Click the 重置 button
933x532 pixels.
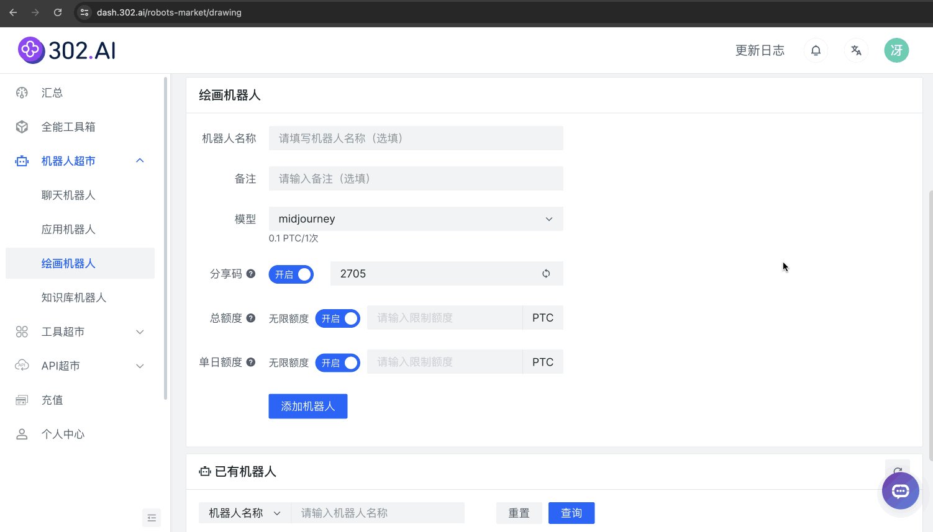519,513
